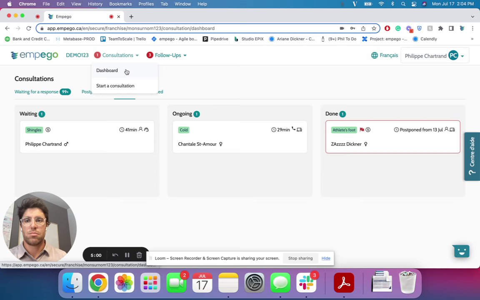Toggle the Chrome side panel

pyautogui.click(x=451, y=28)
